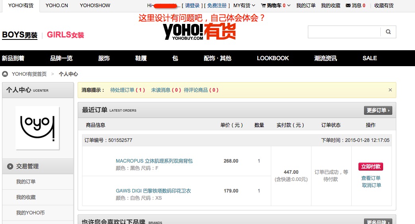This screenshot has height=224, width=415.
Task: Click the search magnifier icon
Action: (388, 32)
